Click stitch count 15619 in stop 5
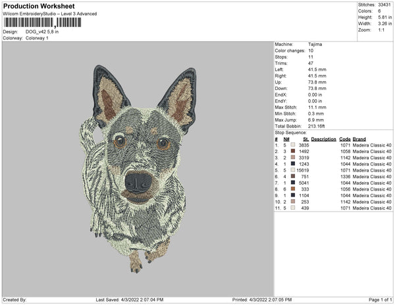 click(x=303, y=170)
